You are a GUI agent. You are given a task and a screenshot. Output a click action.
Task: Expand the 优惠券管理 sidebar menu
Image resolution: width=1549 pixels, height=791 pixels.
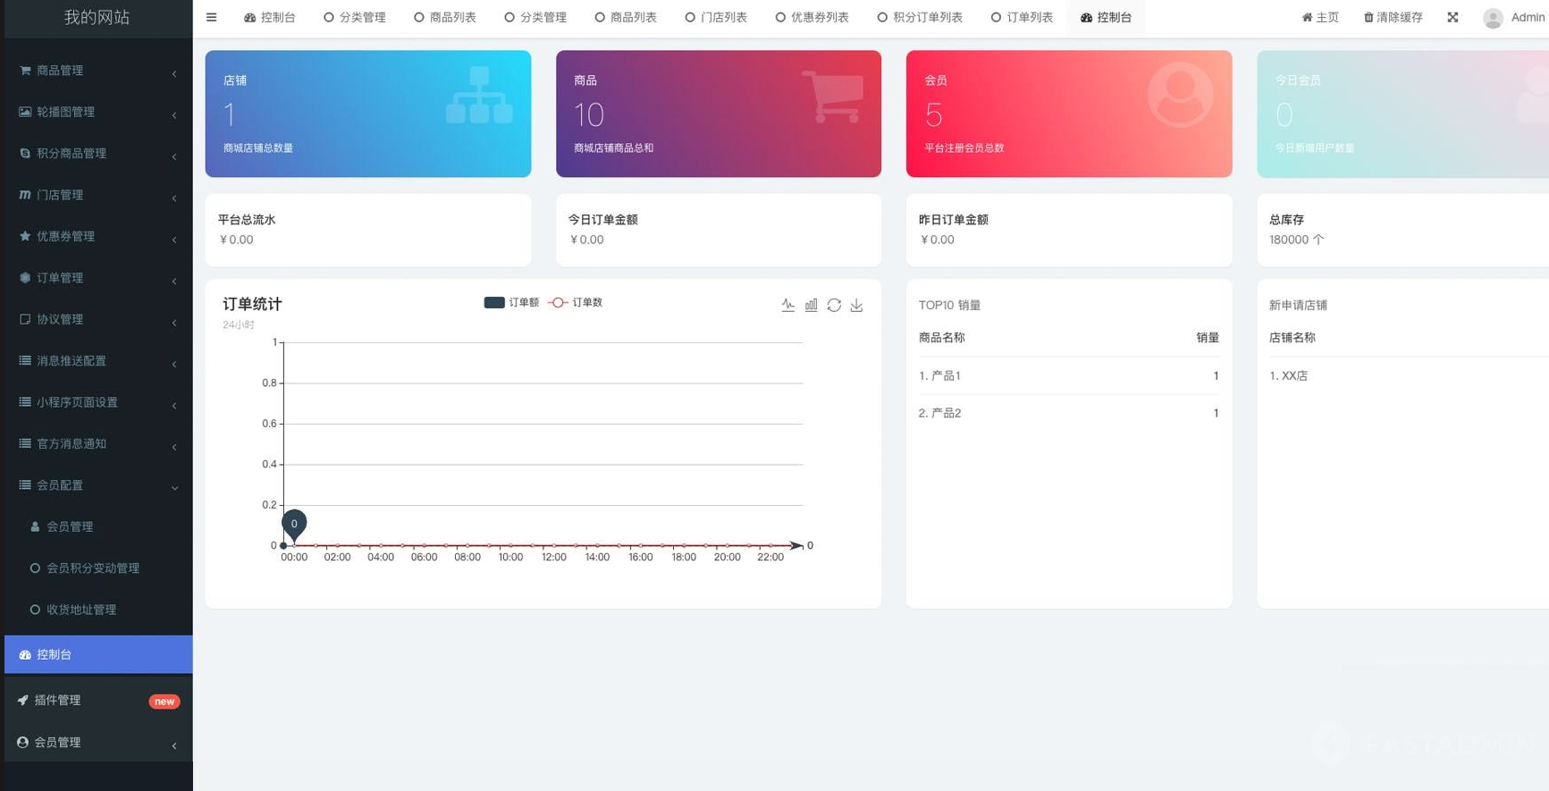97,237
